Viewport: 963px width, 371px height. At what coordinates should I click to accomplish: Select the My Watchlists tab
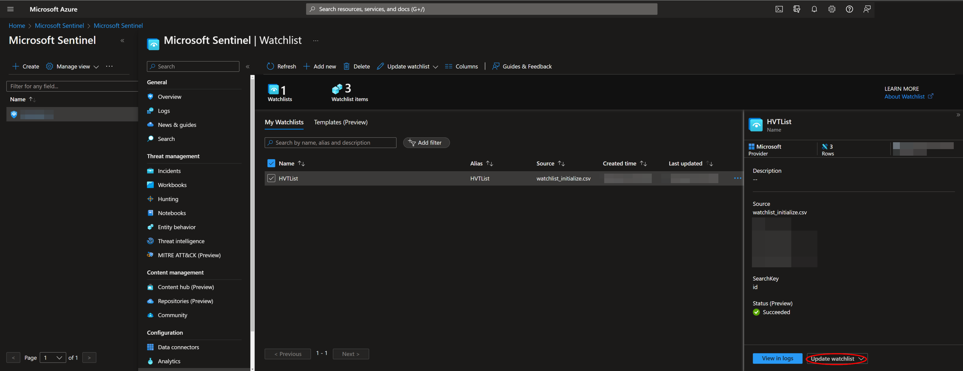[x=284, y=122]
